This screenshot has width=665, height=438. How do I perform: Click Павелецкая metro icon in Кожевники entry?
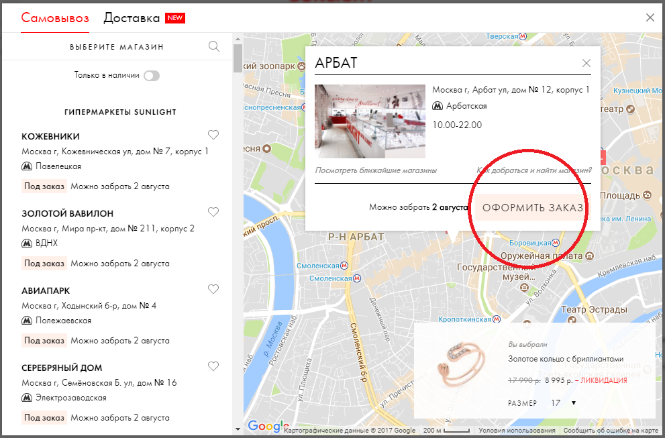[x=27, y=166]
